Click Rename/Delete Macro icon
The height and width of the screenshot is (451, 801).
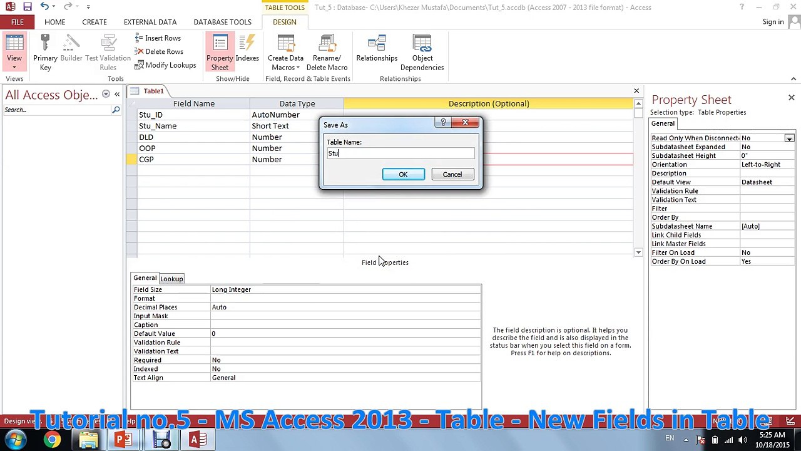(x=327, y=52)
